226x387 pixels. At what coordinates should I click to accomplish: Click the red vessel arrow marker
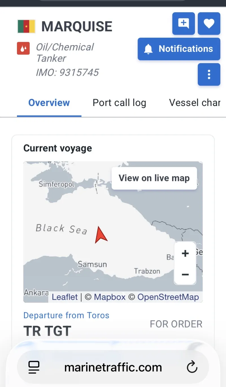coord(100,235)
